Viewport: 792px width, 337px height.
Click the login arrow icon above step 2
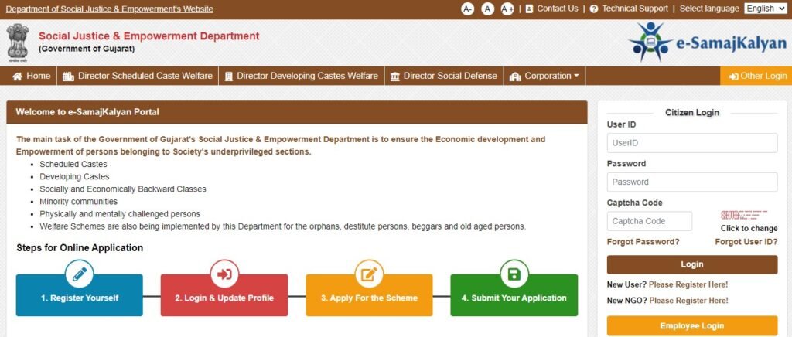(224, 274)
